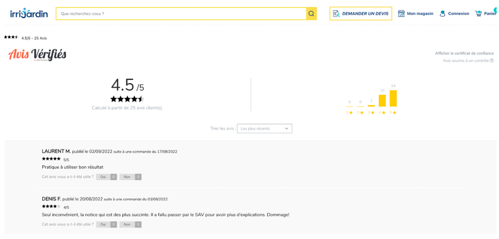Click 'Afficher le certificat de confiance'
The image size is (499, 239).
tap(465, 53)
